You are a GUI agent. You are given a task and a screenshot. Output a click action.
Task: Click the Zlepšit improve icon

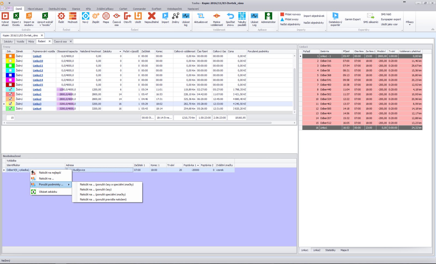96,16
